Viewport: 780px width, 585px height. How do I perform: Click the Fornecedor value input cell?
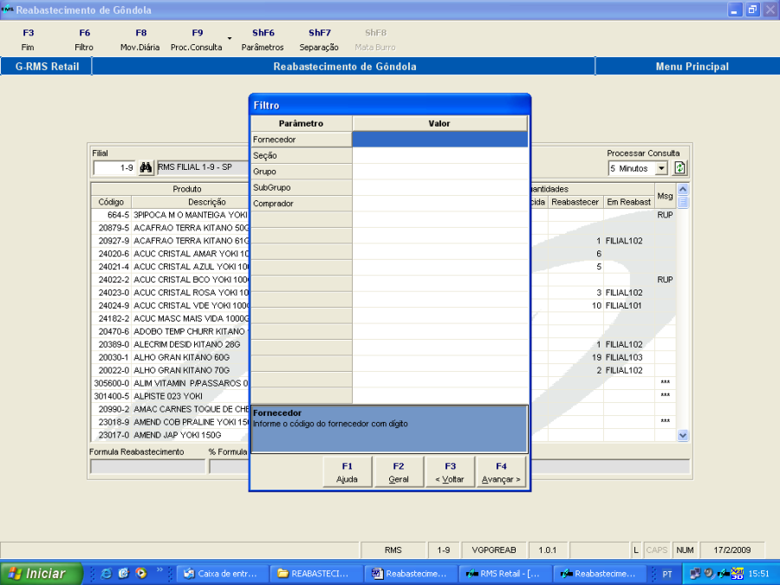point(439,140)
